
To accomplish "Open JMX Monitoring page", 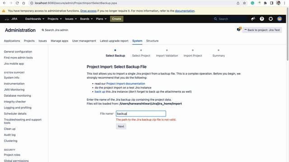I will click(x=14, y=90).
